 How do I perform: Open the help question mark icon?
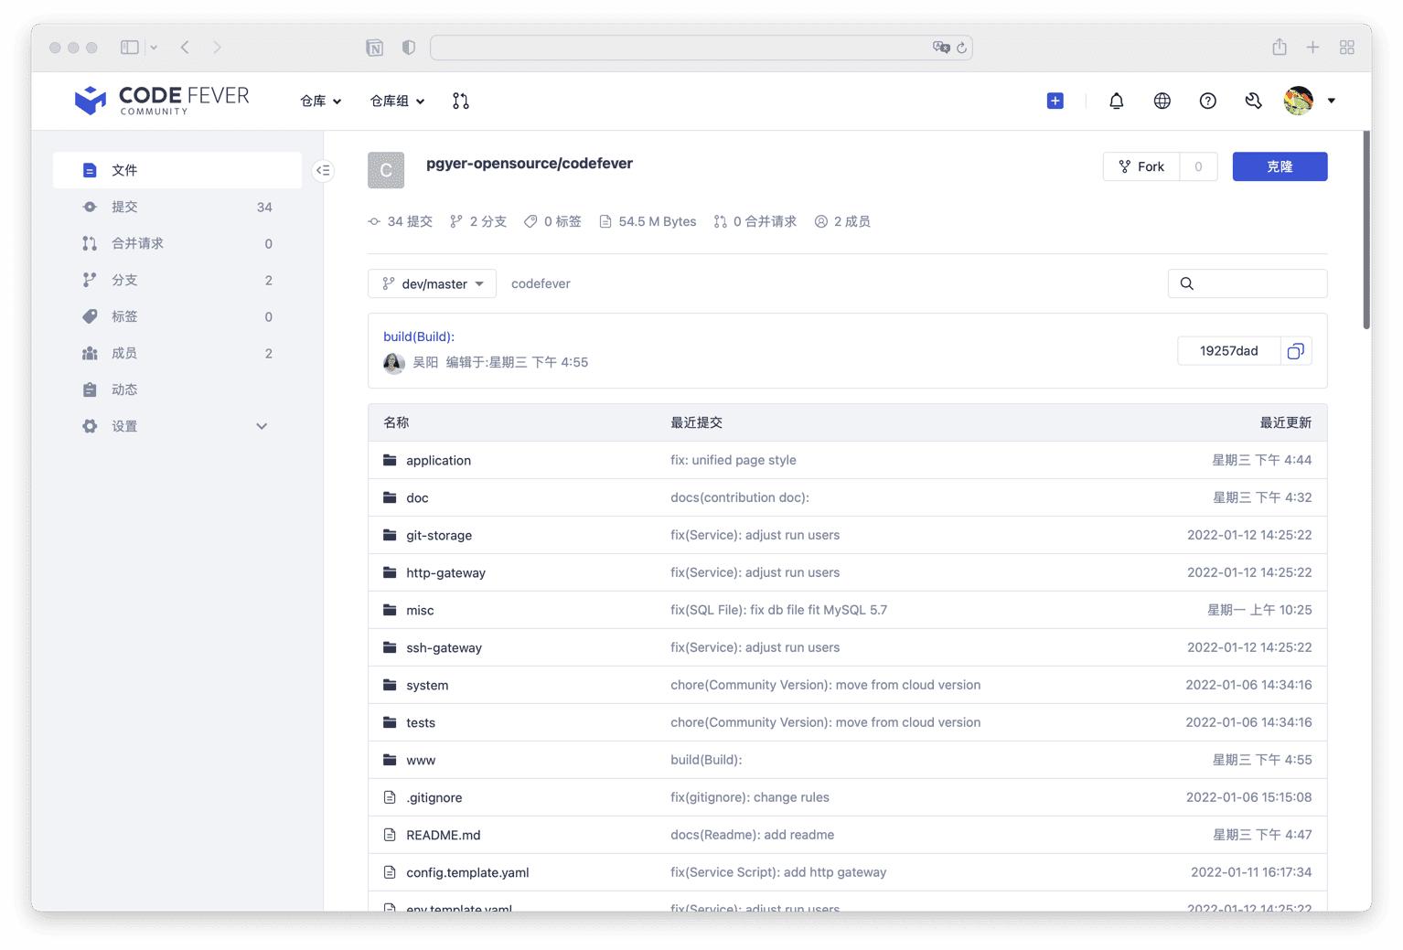(1207, 101)
